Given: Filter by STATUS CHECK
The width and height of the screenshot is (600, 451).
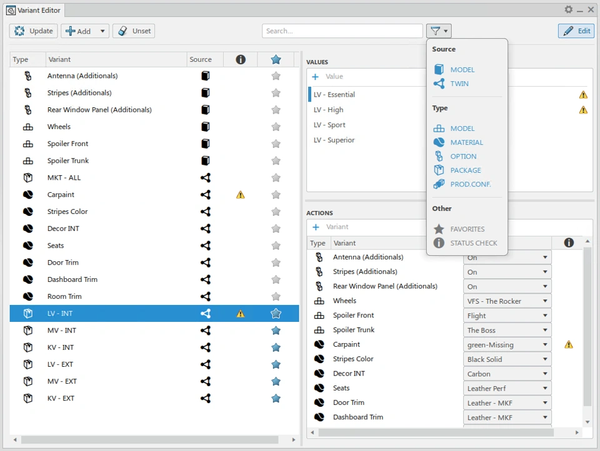Looking at the screenshot, I should point(465,243).
